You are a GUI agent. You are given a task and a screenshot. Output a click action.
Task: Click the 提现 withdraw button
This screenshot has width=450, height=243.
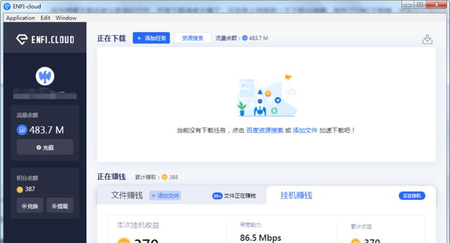click(x=60, y=205)
